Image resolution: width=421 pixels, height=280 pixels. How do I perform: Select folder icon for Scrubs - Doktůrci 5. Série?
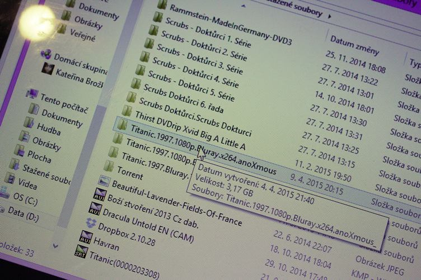click(140, 70)
